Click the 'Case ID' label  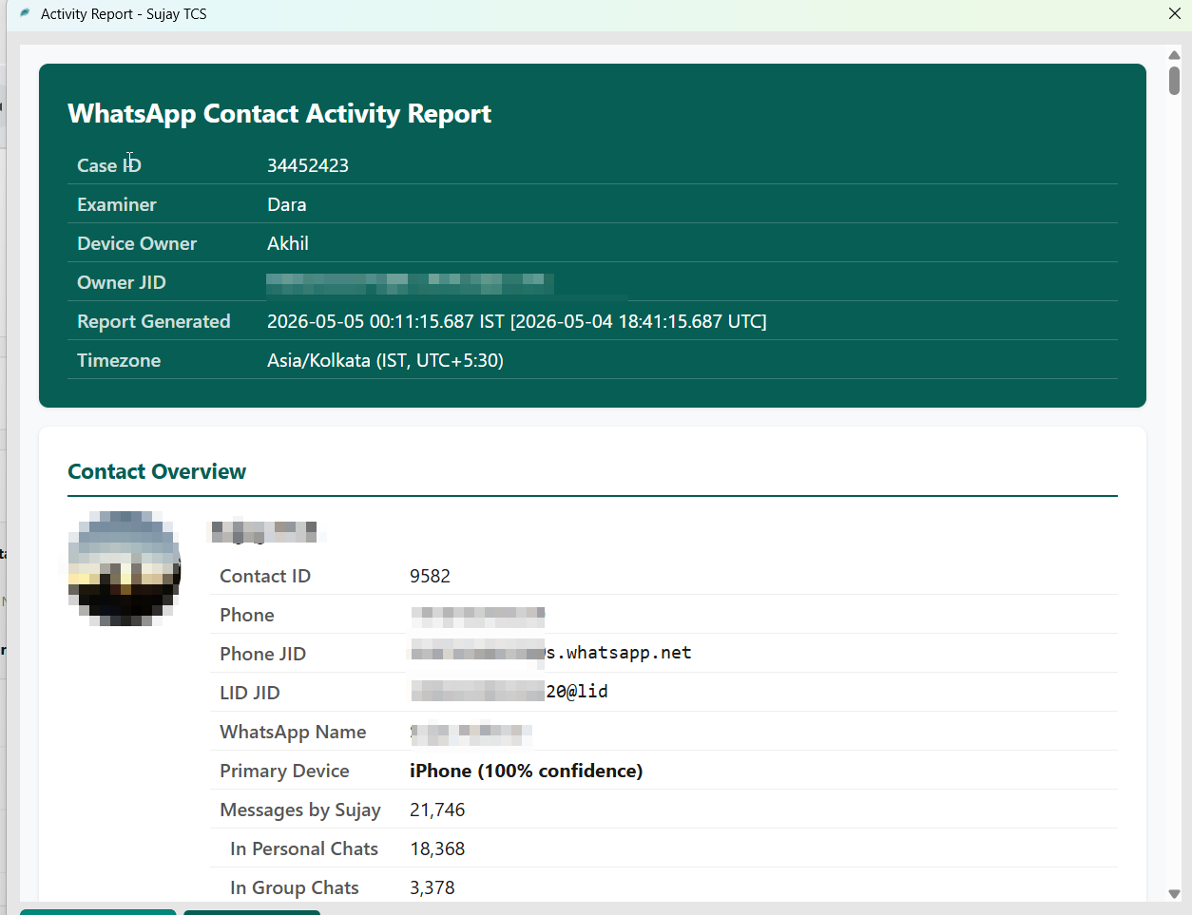pyautogui.click(x=109, y=165)
